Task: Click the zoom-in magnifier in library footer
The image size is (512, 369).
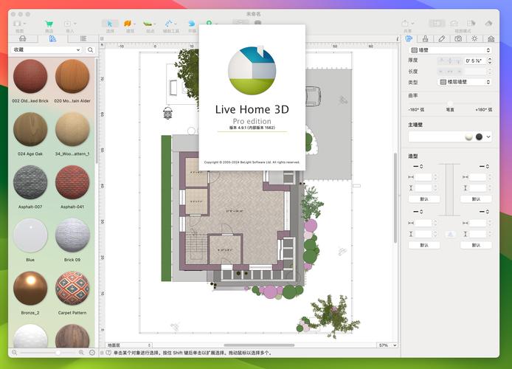Action: coord(81,353)
